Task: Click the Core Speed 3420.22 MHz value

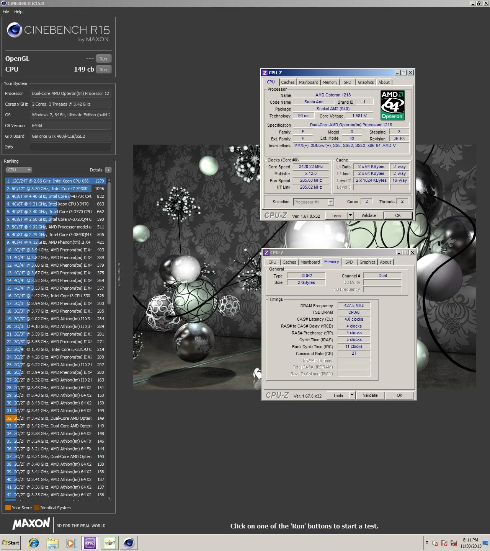Action: (x=311, y=167)
